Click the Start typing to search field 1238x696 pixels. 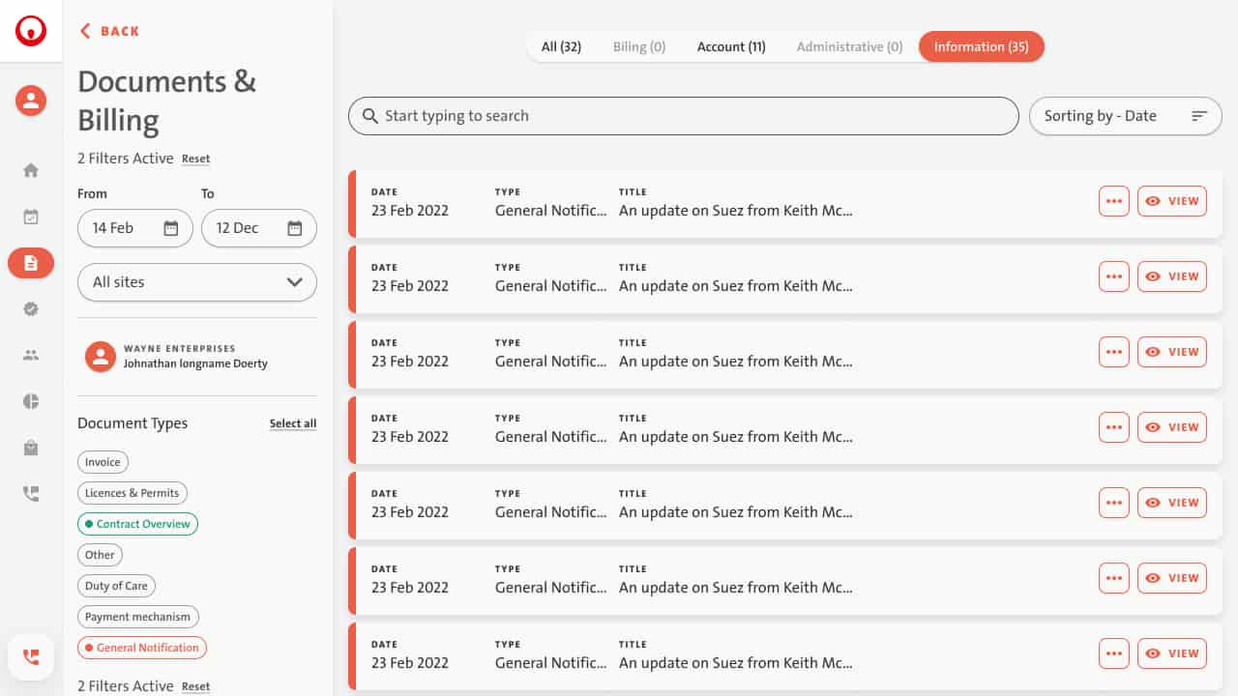(683, 116)
